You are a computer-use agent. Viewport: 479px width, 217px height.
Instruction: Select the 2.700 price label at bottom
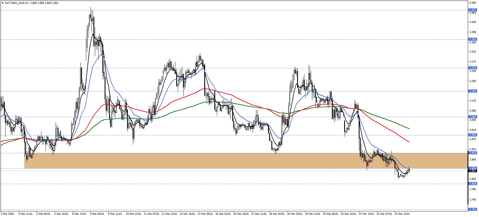[x=472, y=209]
